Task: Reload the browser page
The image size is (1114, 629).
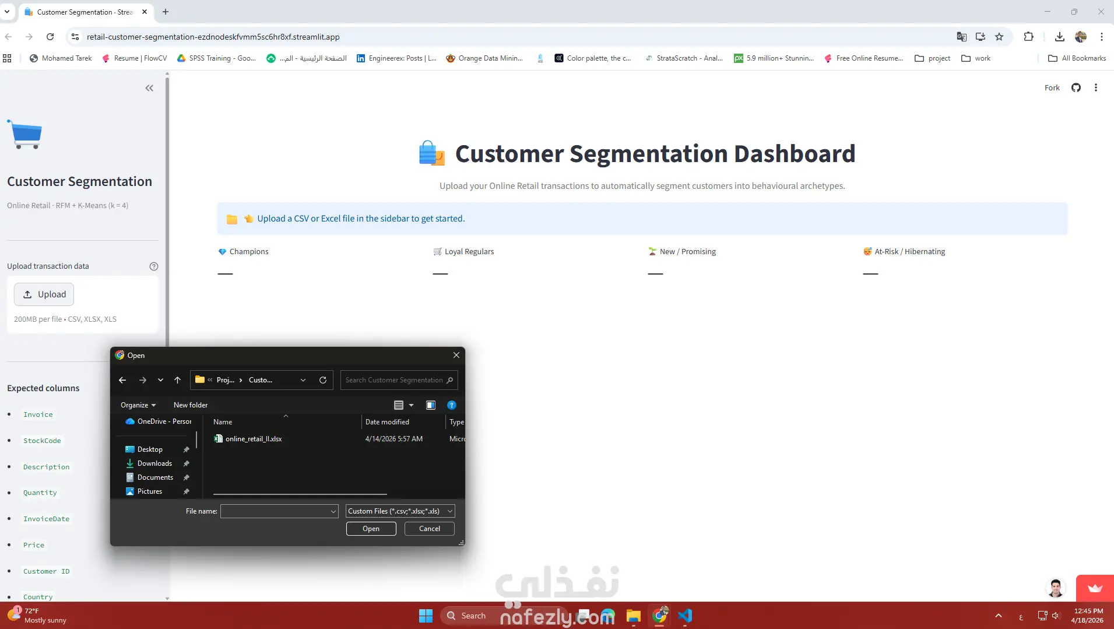Action: point(50,37)
